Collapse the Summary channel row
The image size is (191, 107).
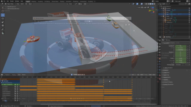coord(1,79)
